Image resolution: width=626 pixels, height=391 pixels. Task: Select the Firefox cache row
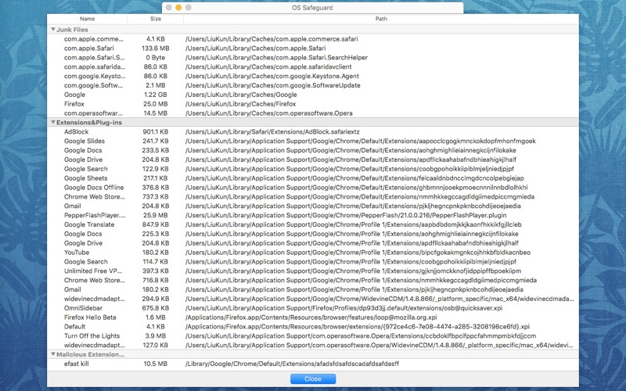click(x=312, y=104)
